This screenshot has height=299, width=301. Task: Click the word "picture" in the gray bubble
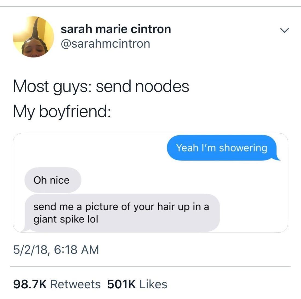click(105, 207)
